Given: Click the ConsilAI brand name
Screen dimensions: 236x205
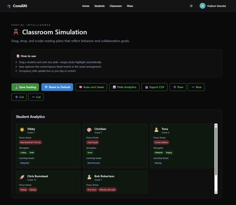Looking at the screenshot, I should point(20,6).
